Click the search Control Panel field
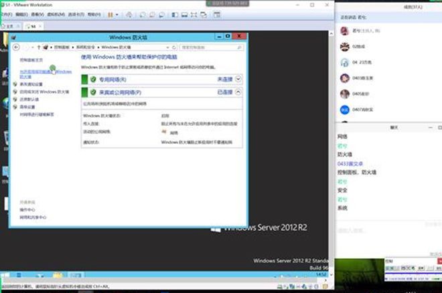The height and width of the screenshot is (293, 442). [212, 47]
